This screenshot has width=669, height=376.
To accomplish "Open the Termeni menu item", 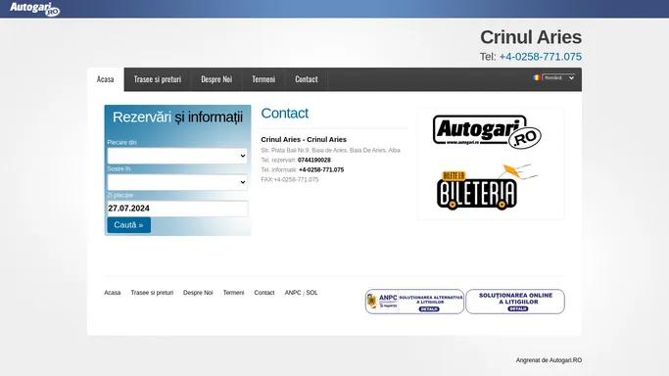I will pos(263,79).
